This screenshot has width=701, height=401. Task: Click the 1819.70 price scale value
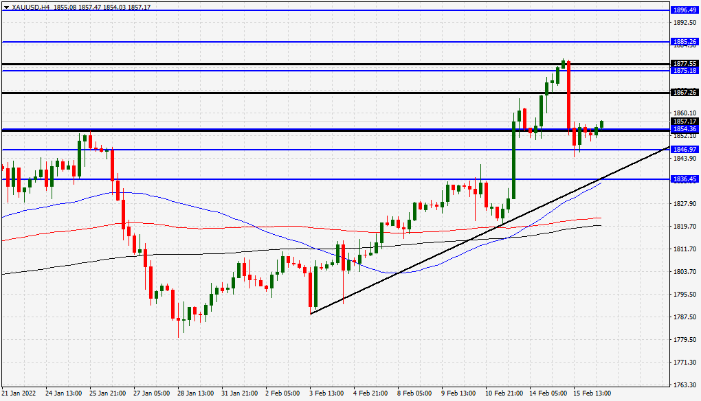click(685, 227)
